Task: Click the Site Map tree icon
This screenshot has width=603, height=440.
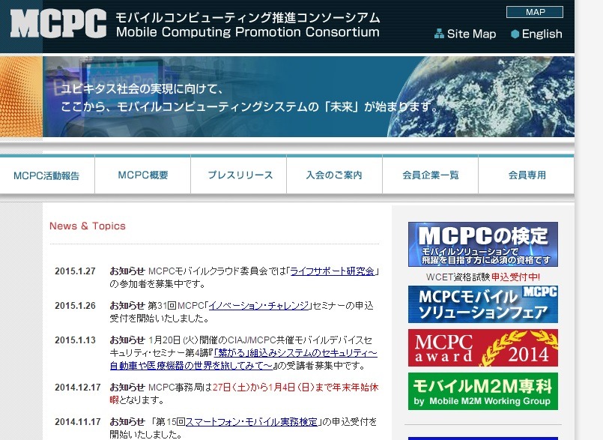Action: pos(439,34)
